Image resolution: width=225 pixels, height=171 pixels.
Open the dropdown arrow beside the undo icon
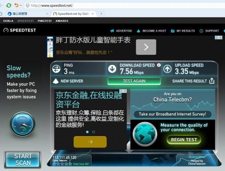tap(21, 6)
